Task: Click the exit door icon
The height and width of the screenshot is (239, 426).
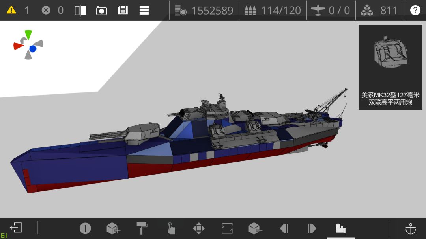Action: pos(16,227)
